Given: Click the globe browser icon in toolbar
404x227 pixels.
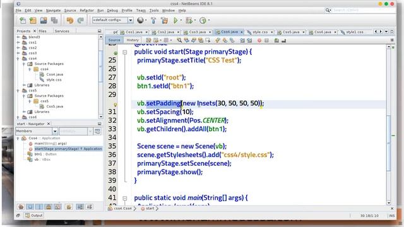Looking at the screenshot, I should 140,20.
